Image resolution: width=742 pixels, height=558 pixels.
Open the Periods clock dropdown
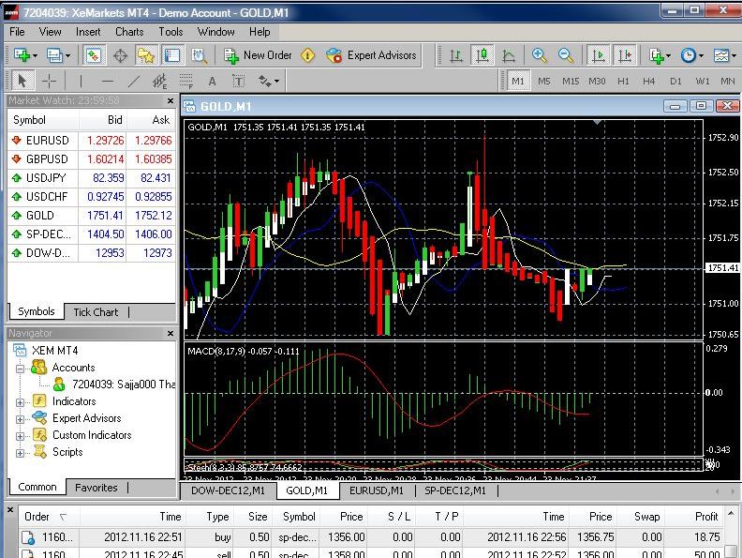click(691, 55)
